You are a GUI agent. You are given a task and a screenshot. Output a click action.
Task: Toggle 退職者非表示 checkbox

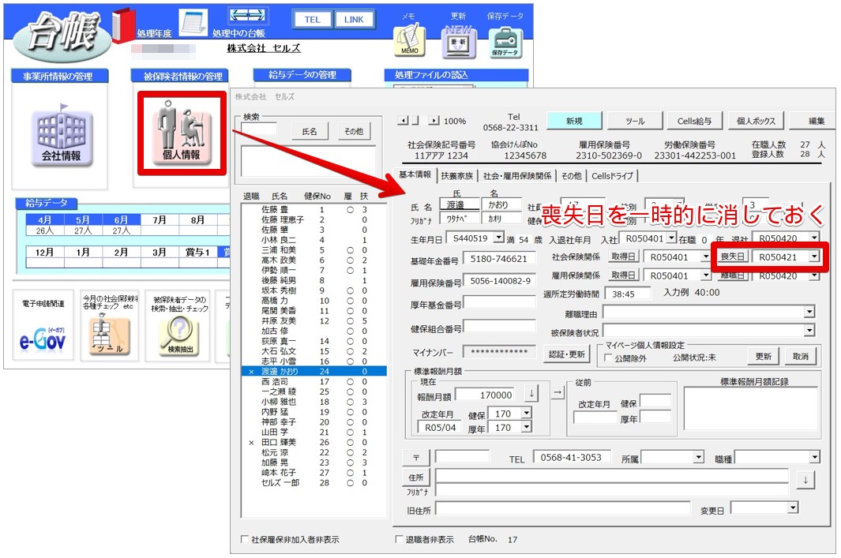399,539
